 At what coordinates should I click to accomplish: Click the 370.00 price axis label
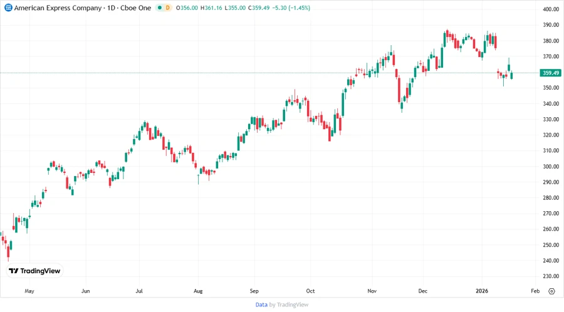coord(551,56)
